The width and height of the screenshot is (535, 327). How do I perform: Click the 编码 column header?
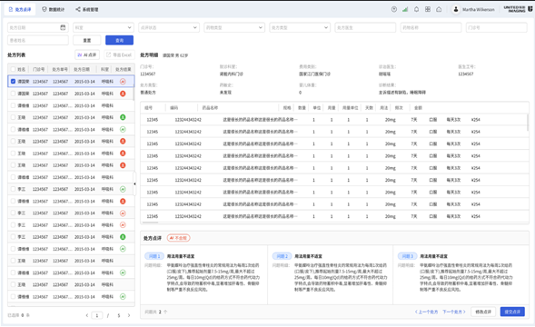pos(174,108)
